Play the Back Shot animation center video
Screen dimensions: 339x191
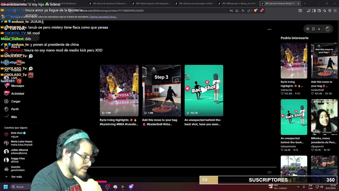click(x=204, y=90)
